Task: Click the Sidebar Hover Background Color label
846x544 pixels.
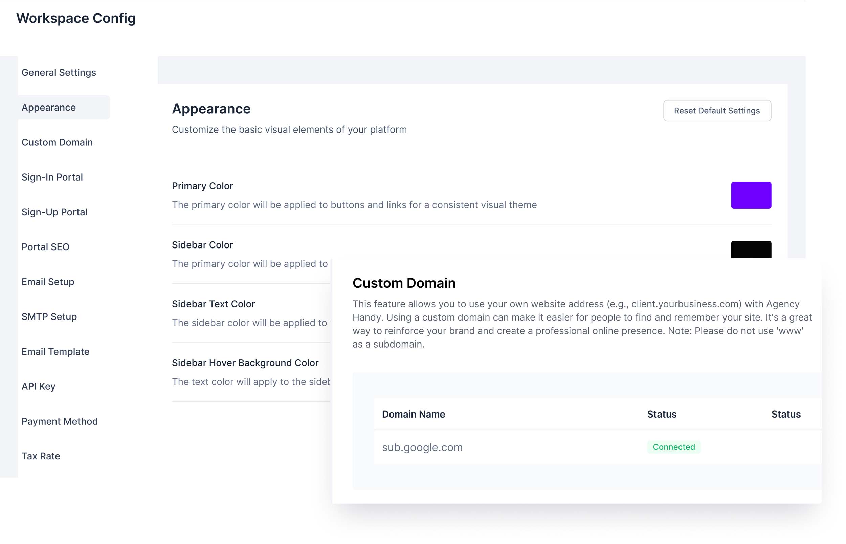Action: tap(245, 363)
